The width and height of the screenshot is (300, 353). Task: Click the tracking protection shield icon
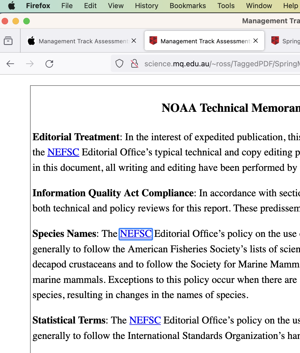tap(119, 64)
